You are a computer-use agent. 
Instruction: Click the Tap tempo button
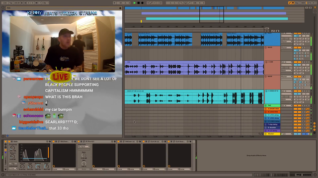[x=11, y=3]
